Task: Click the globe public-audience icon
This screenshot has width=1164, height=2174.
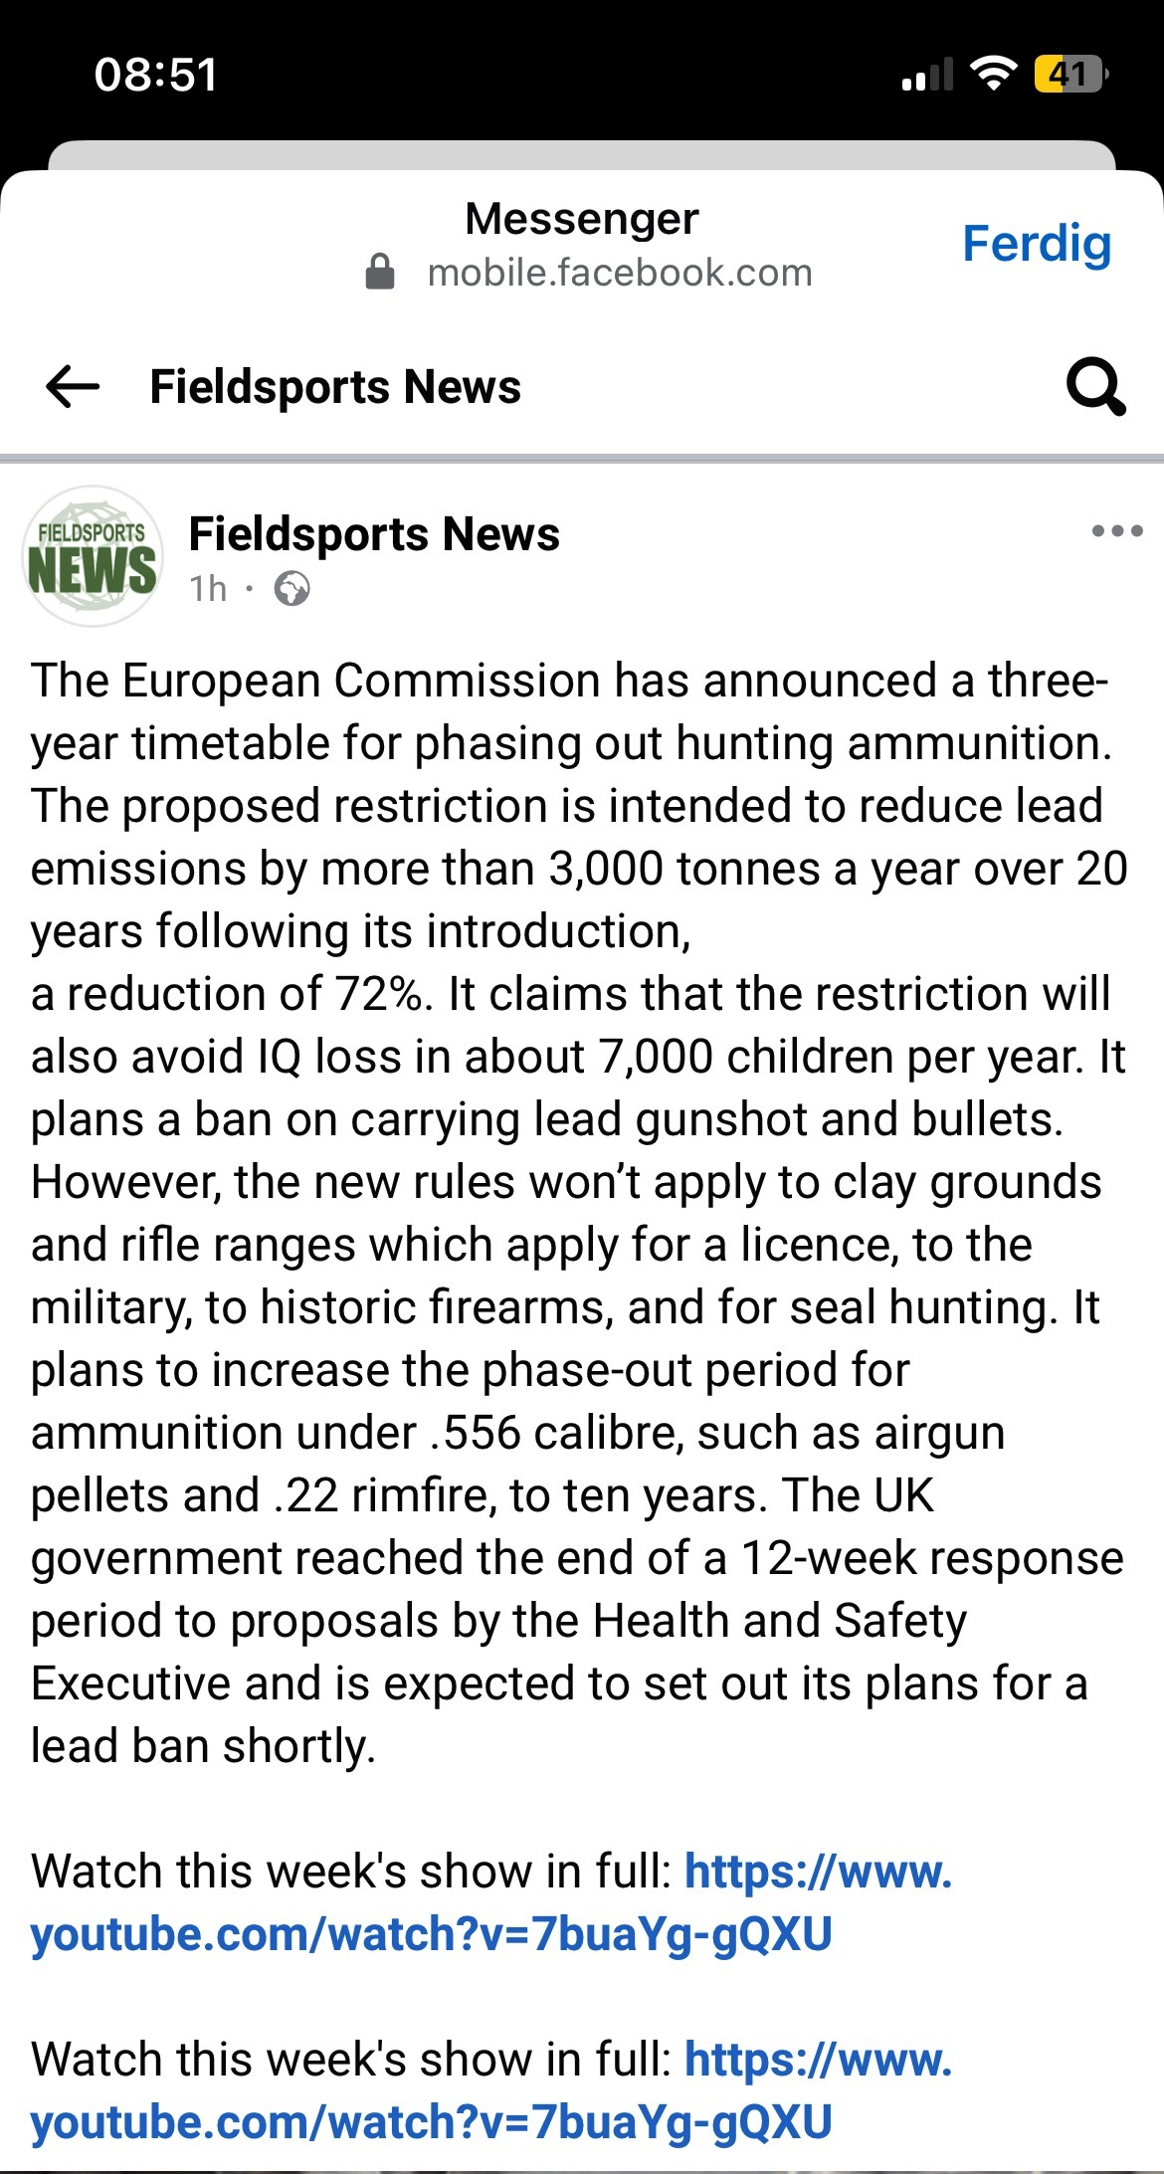Action: click(292, 589)
